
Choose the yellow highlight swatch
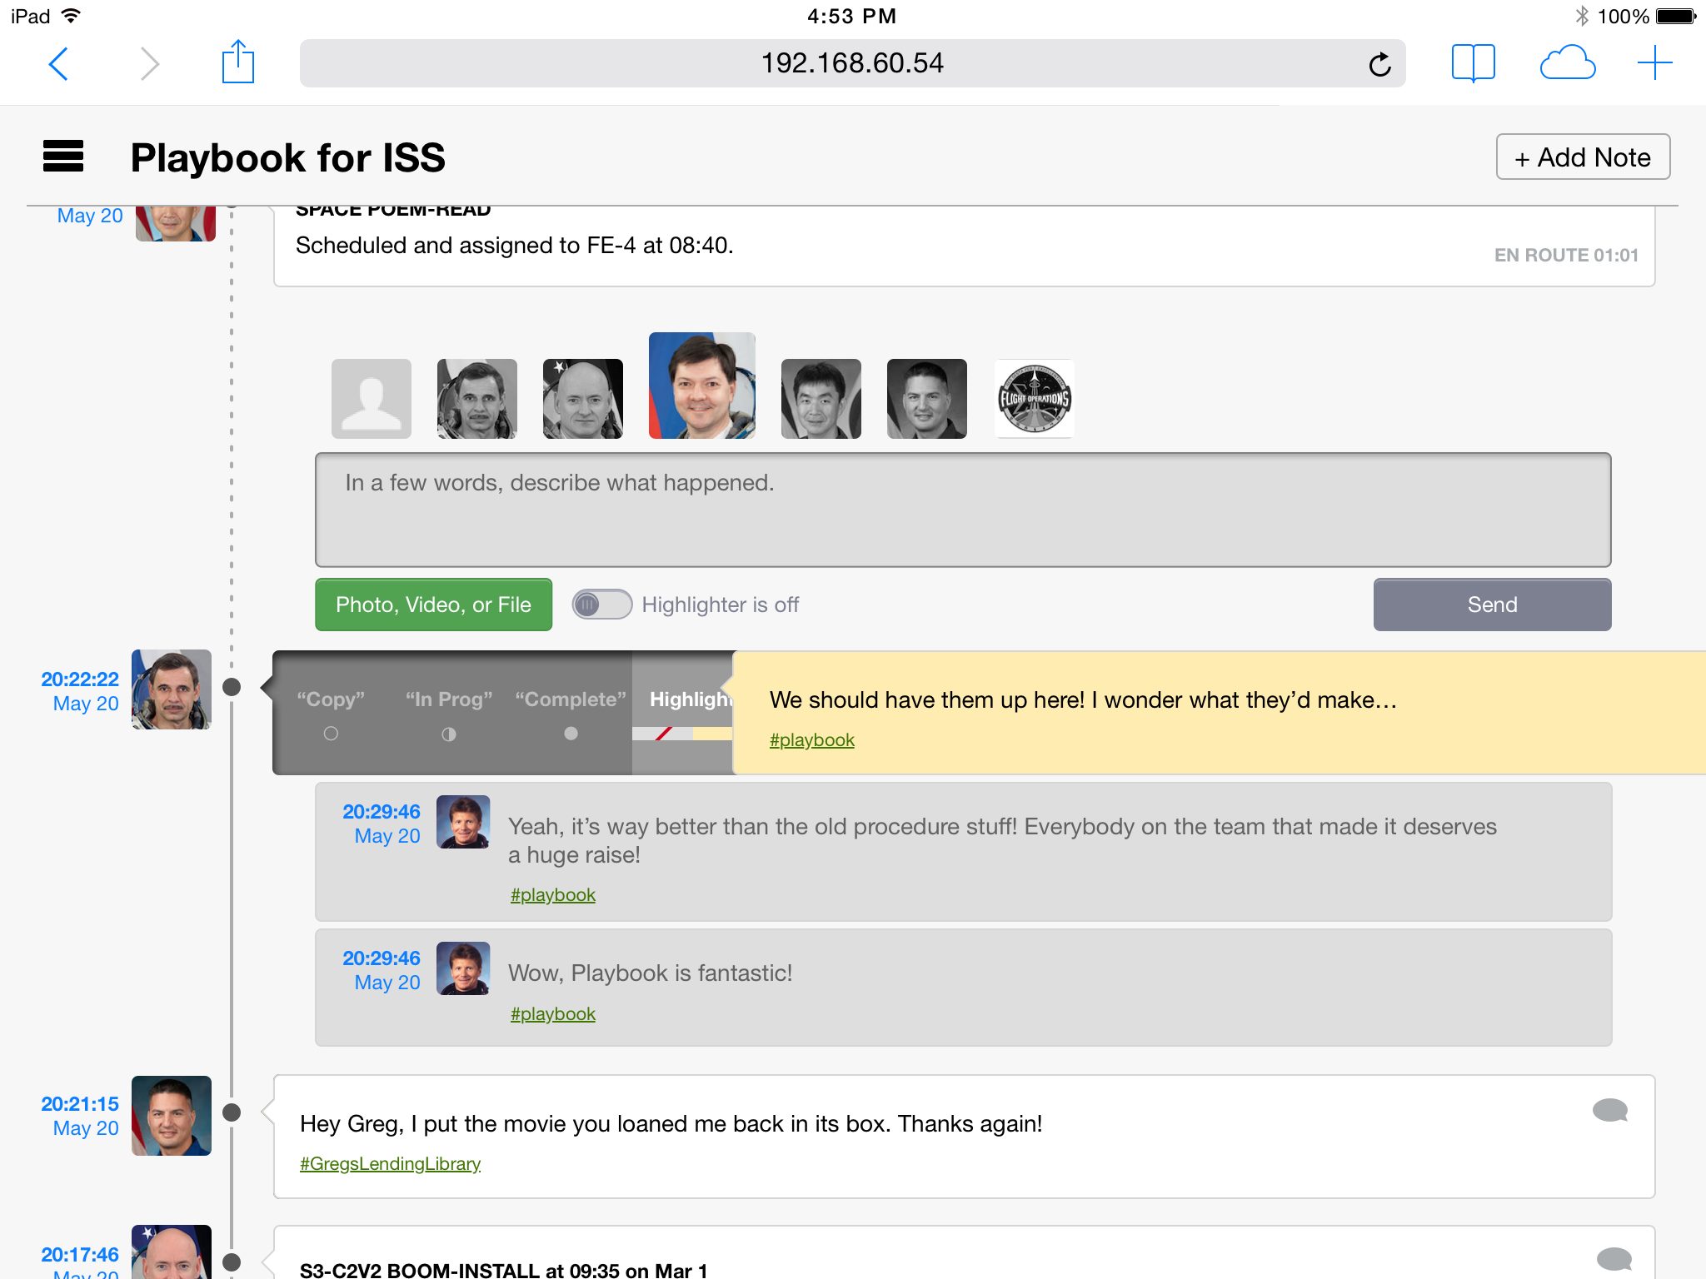(x=713, y=734)
